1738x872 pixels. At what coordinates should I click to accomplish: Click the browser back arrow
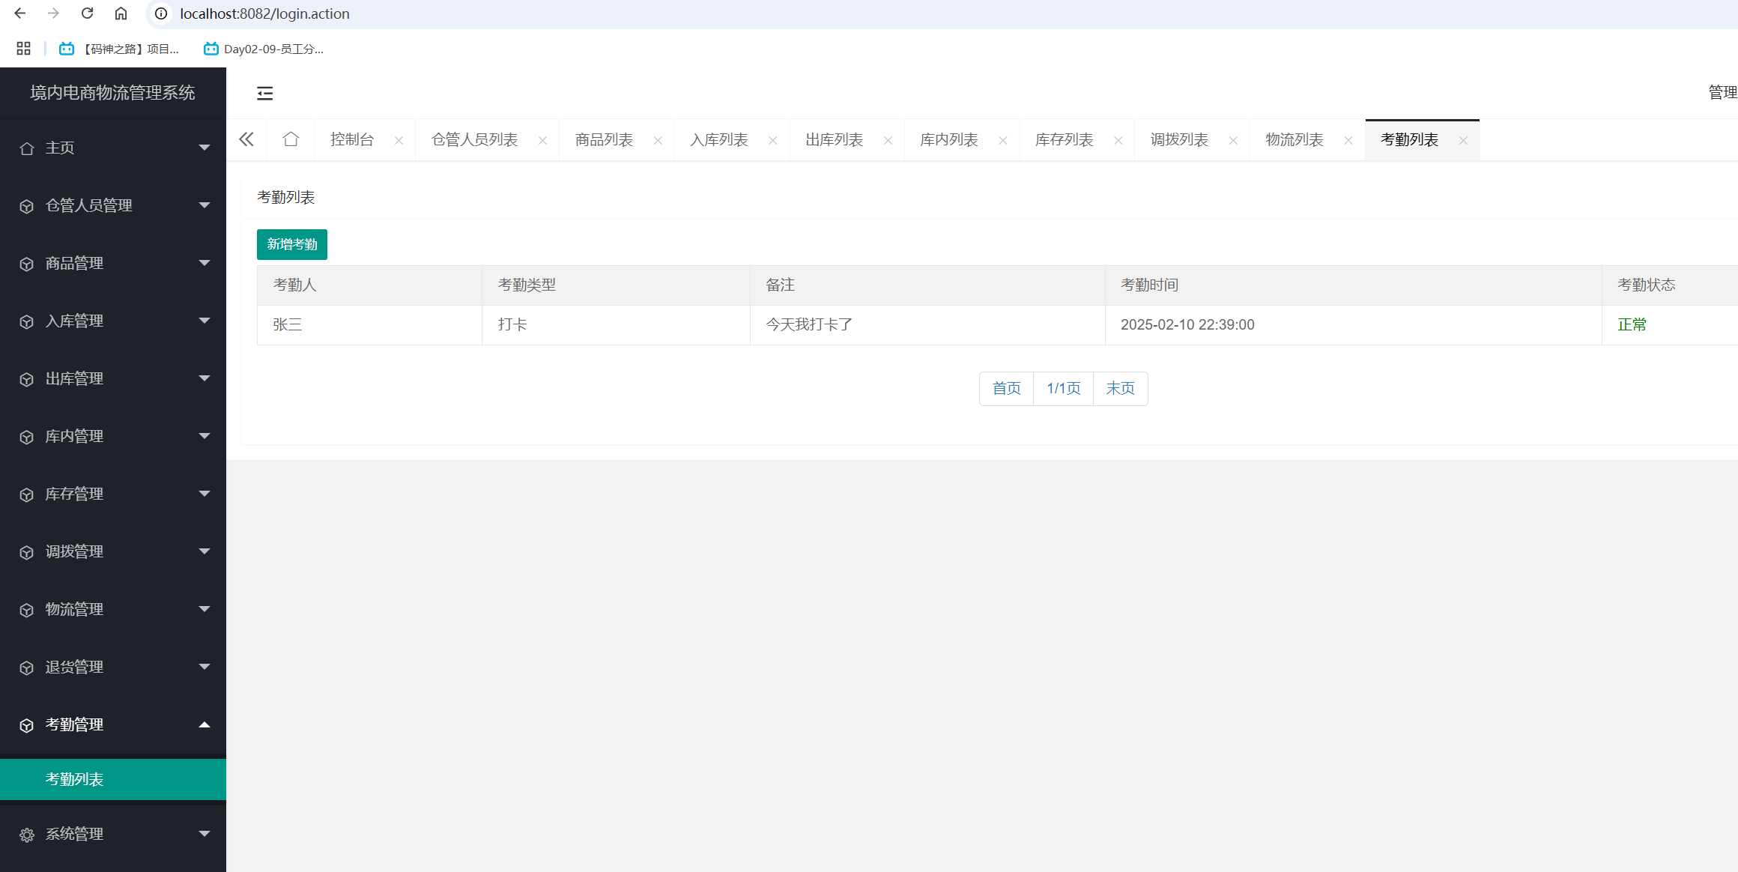20,13
